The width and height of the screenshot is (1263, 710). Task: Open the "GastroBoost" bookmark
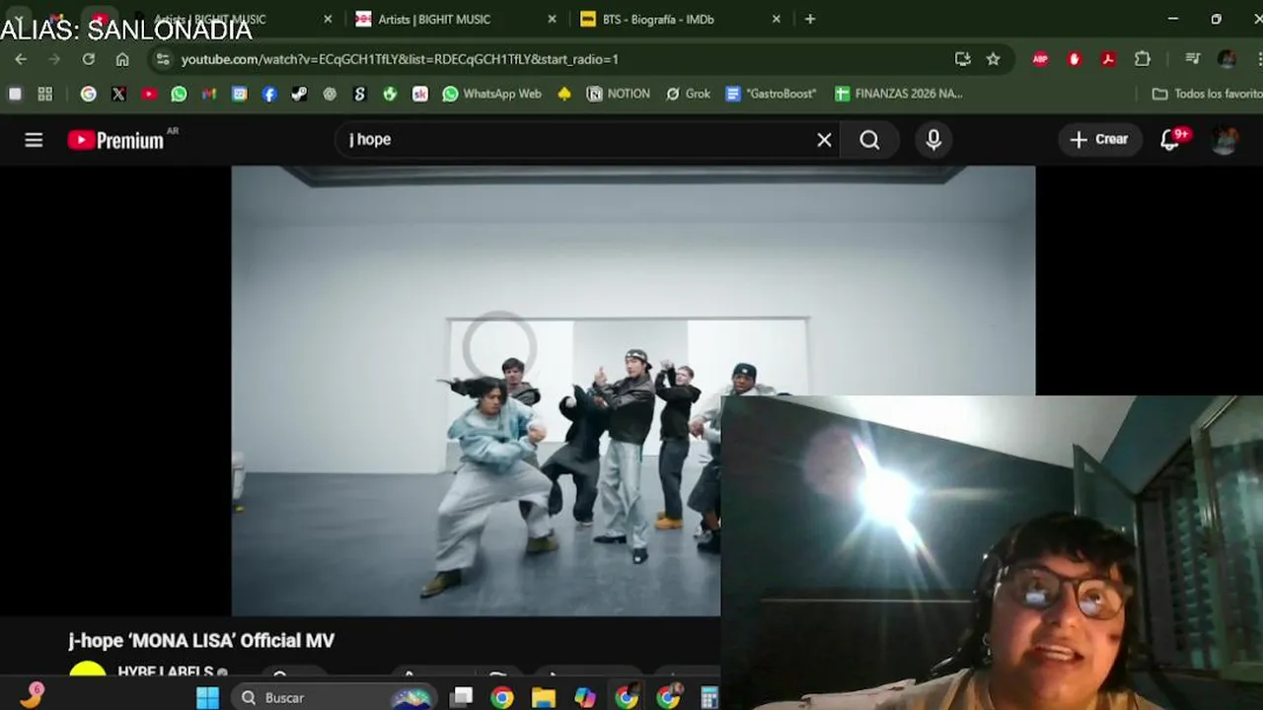pos(771,94)
